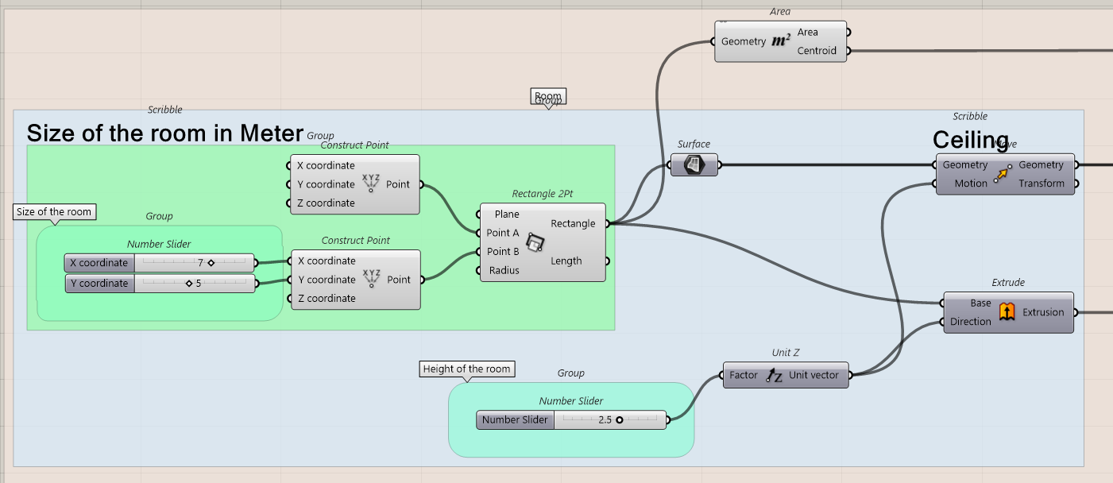
Task: Click the Rectangle 2Pt component icon
Action: point(535,242)
